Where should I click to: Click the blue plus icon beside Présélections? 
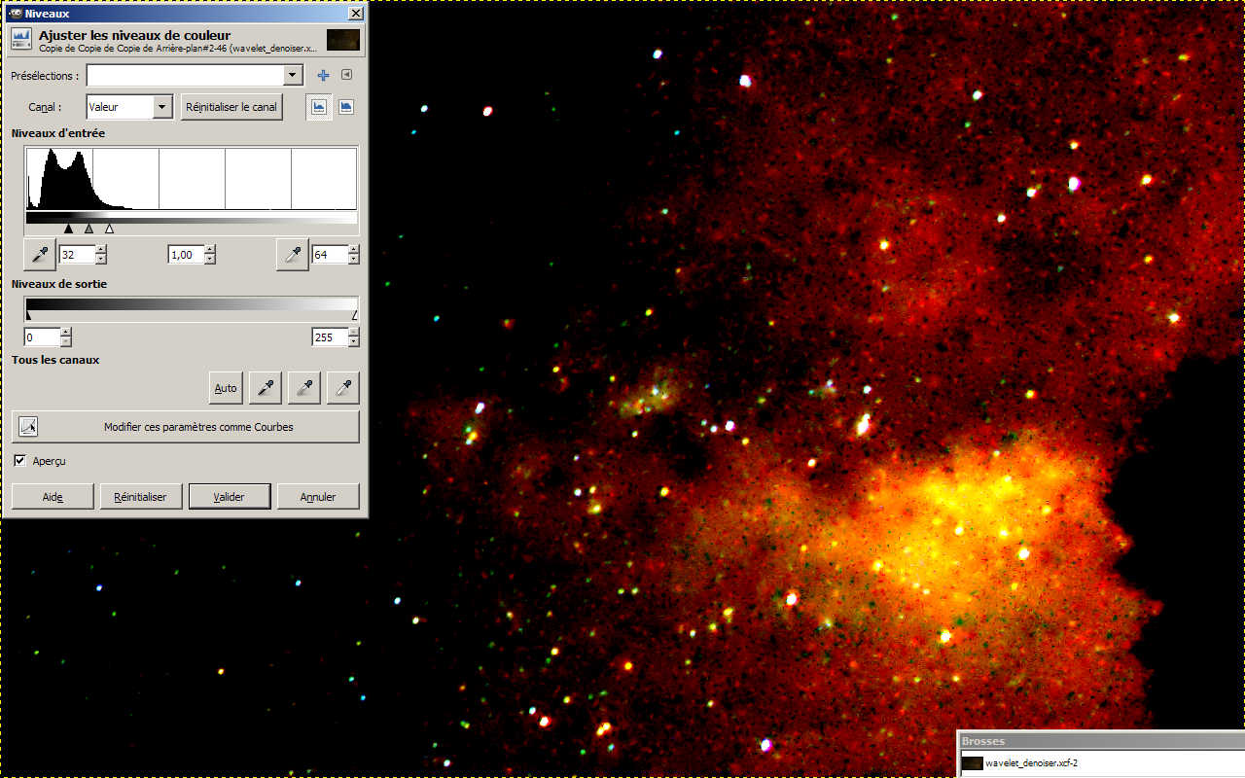[324, 76]
